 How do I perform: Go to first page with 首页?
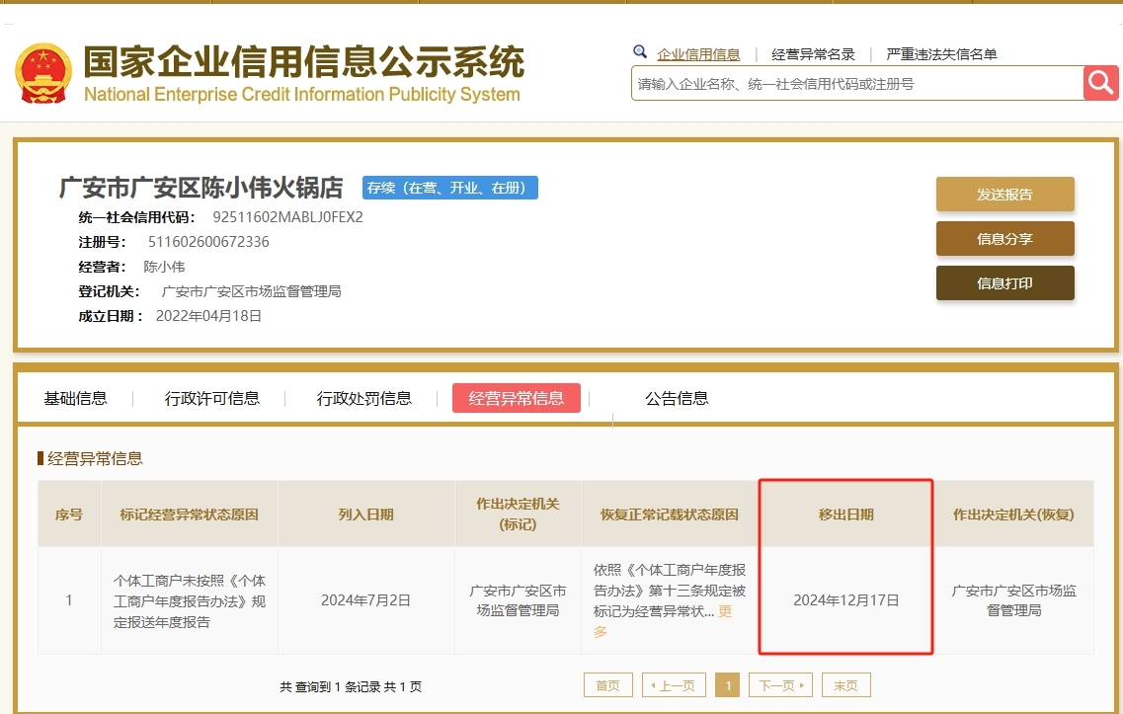[x=607, y=685]
